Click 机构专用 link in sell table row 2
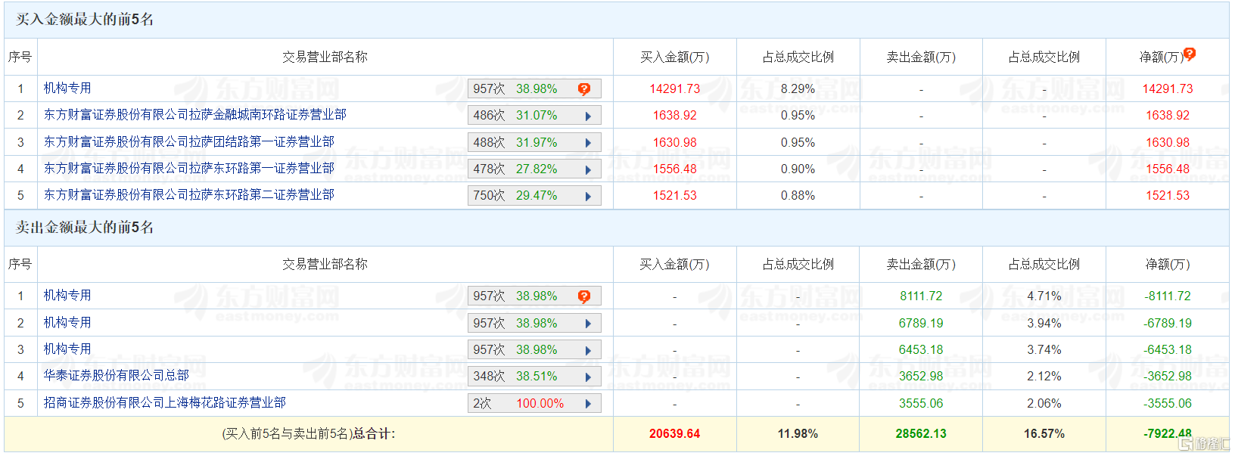 (x=67, y=322)
